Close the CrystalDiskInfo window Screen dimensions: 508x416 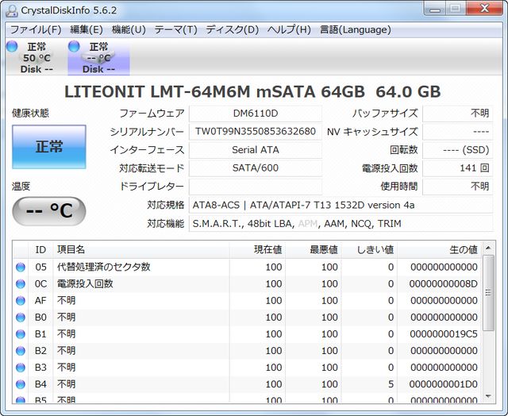[x=484, y=9]
